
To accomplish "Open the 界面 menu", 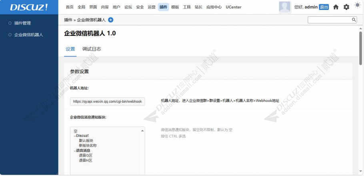I will [x=93, y=7].
